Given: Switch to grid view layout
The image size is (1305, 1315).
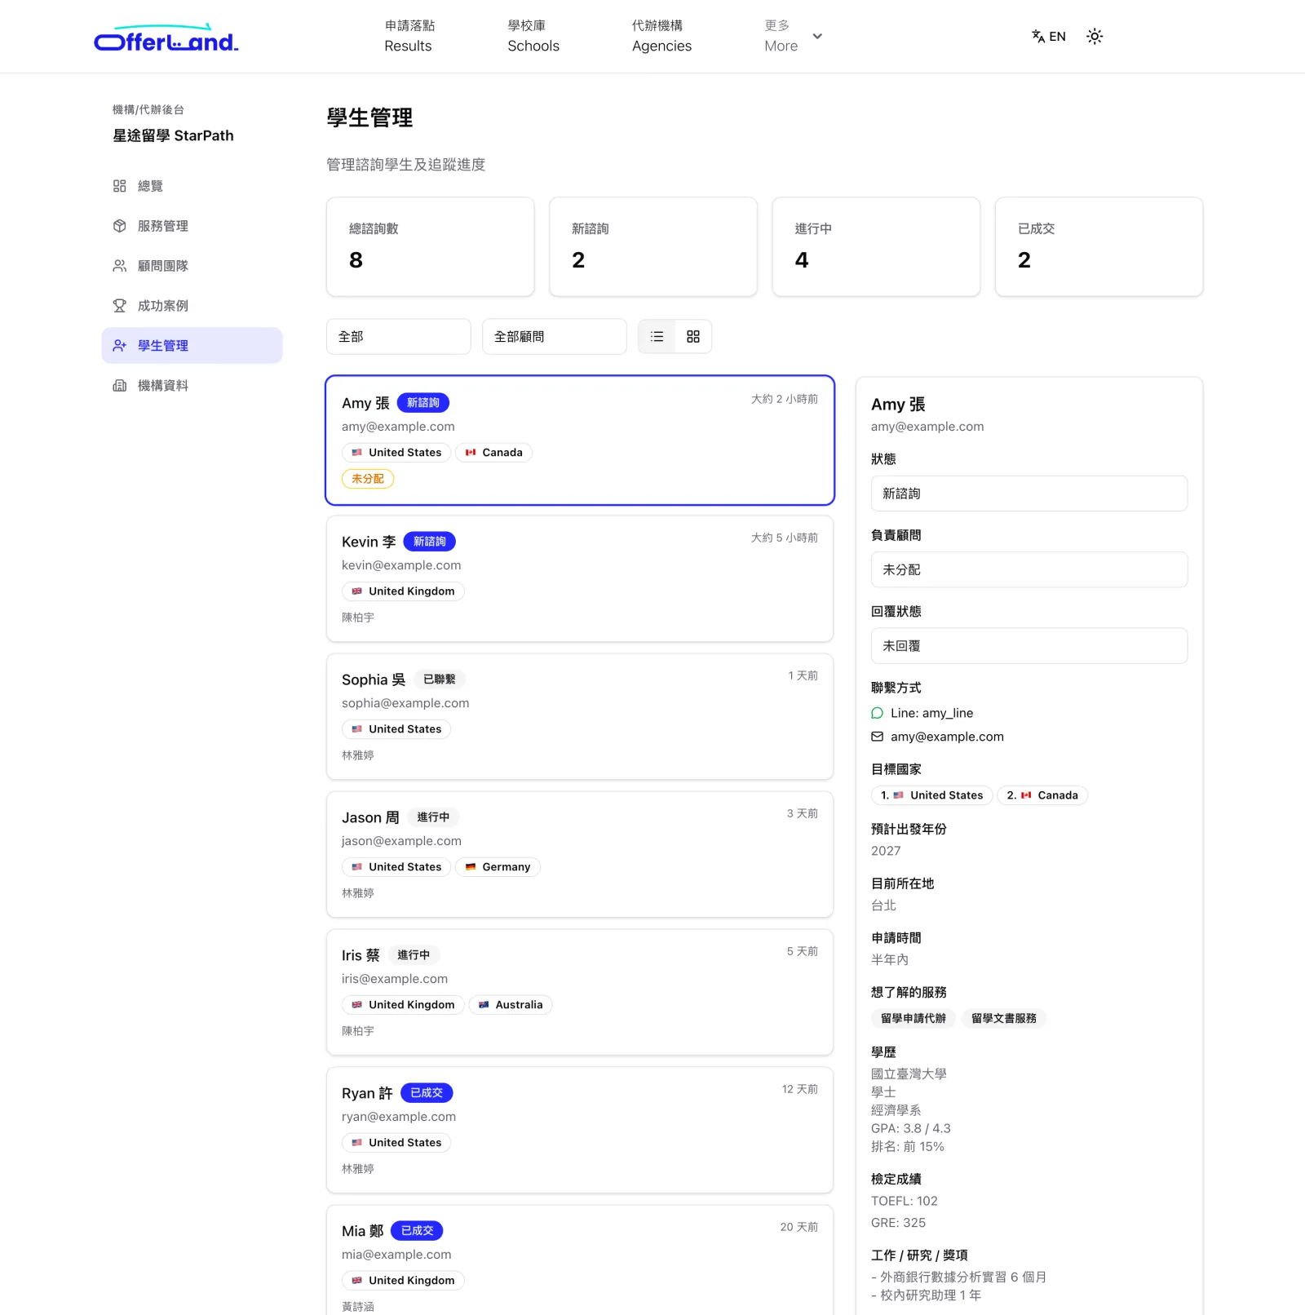Looking at the screenshot, I should pos(693,337).
